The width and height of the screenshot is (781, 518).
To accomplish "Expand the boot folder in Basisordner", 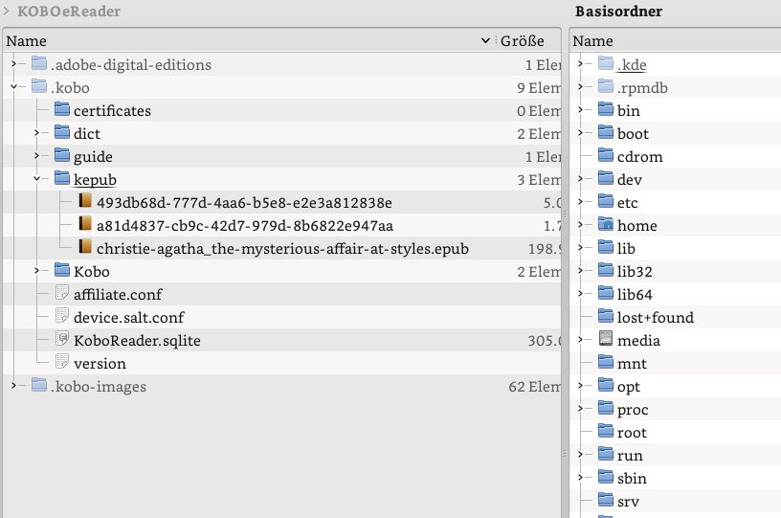I will pyautogui.click(x=580, y=133).
